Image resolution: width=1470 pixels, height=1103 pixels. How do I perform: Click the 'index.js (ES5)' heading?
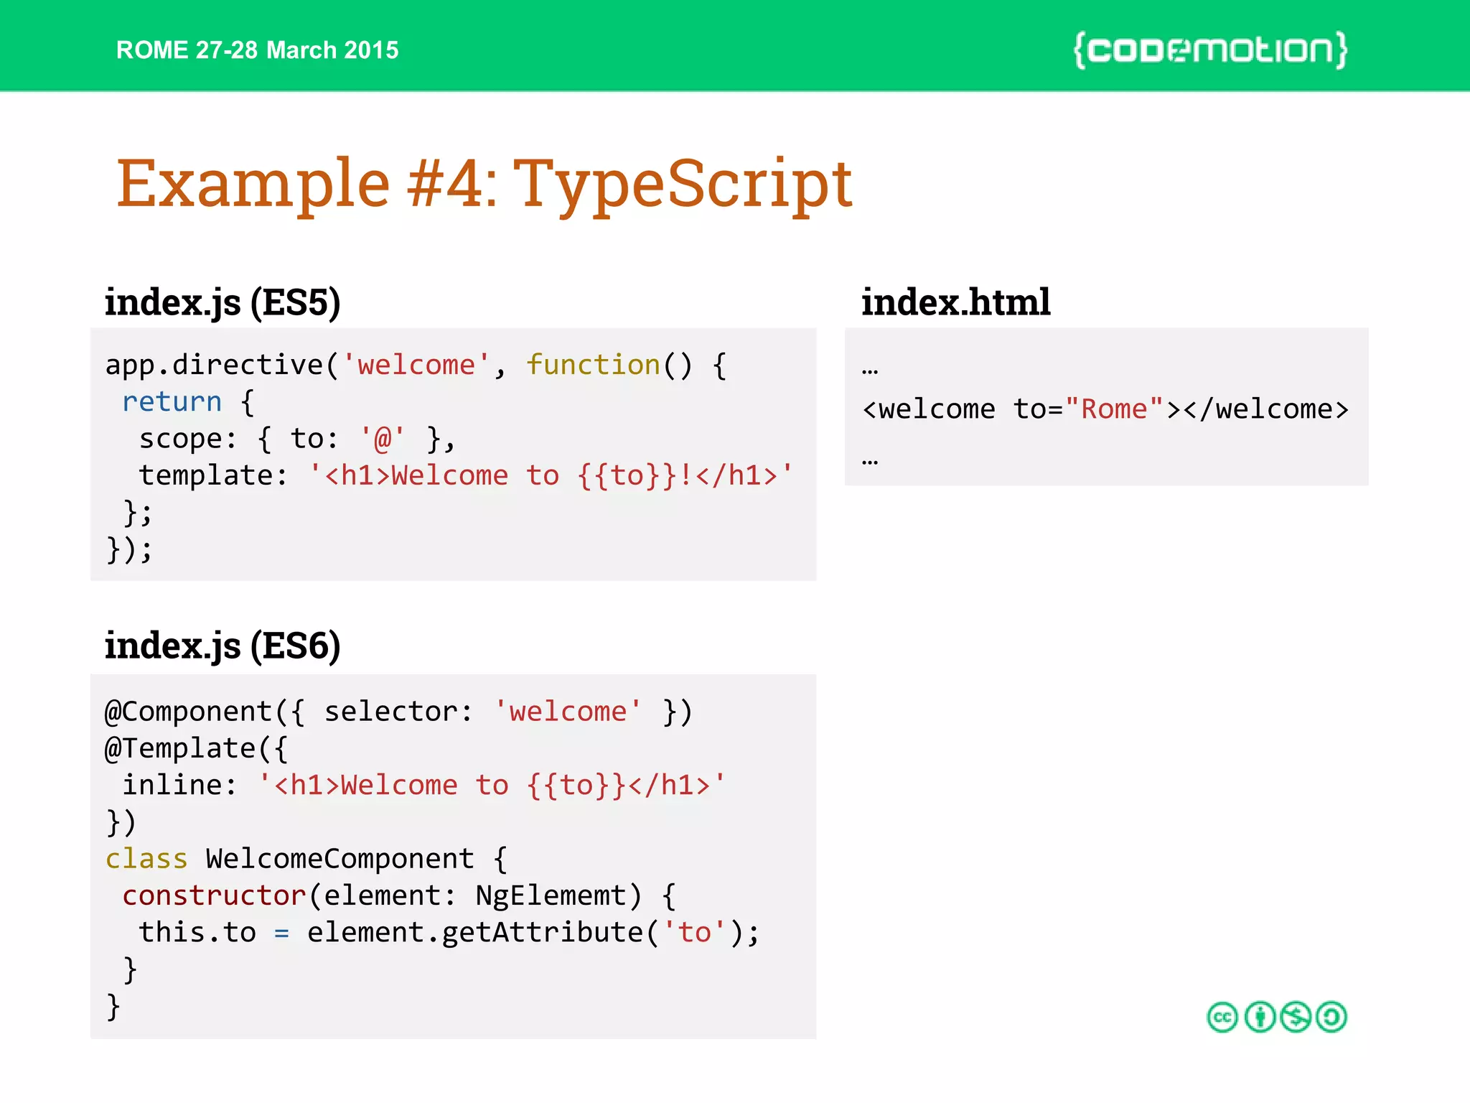click(x=223, y=302)
